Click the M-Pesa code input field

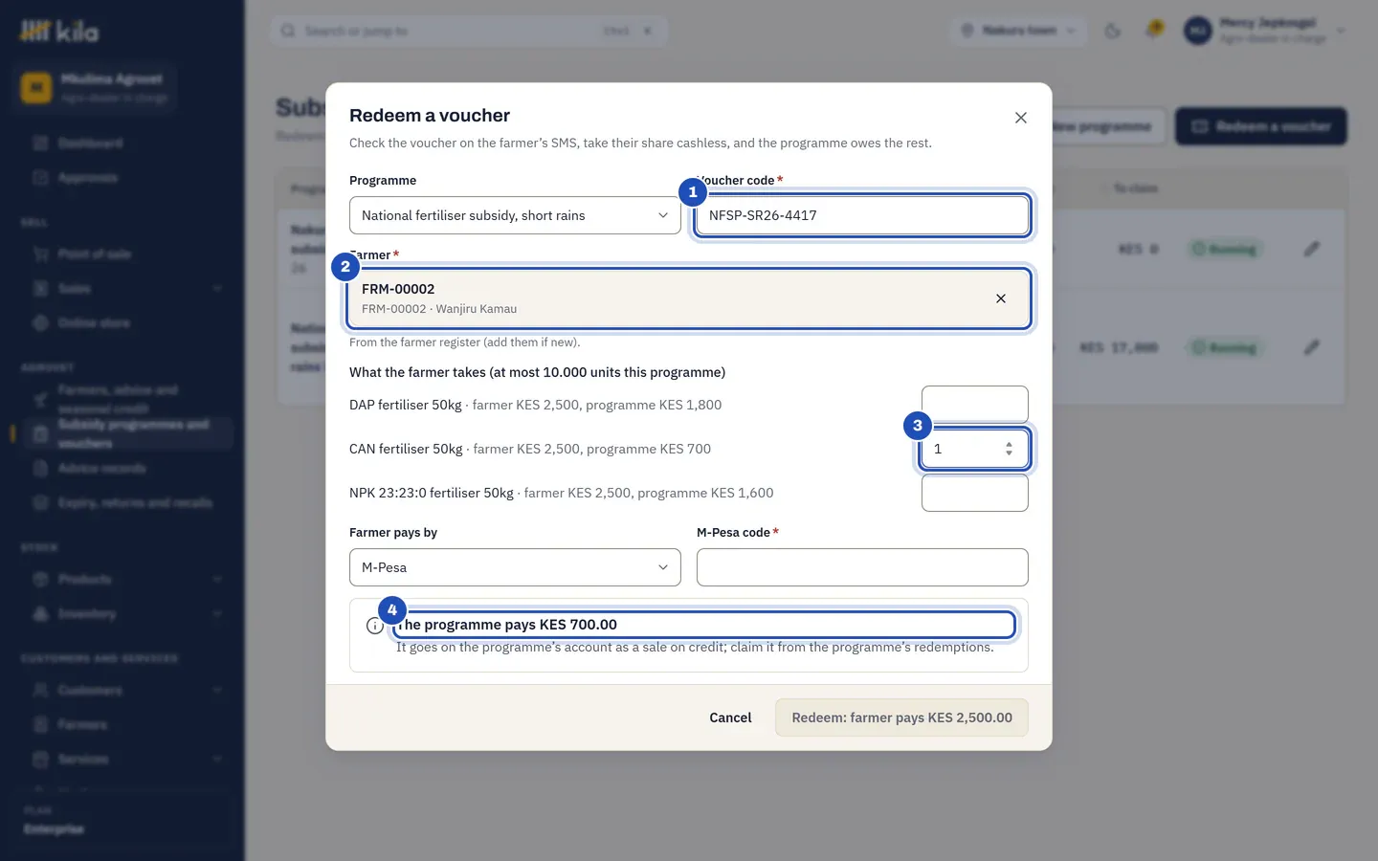862,567
